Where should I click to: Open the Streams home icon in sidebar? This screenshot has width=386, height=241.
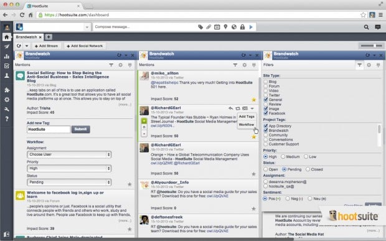click(x=7, y=37)
